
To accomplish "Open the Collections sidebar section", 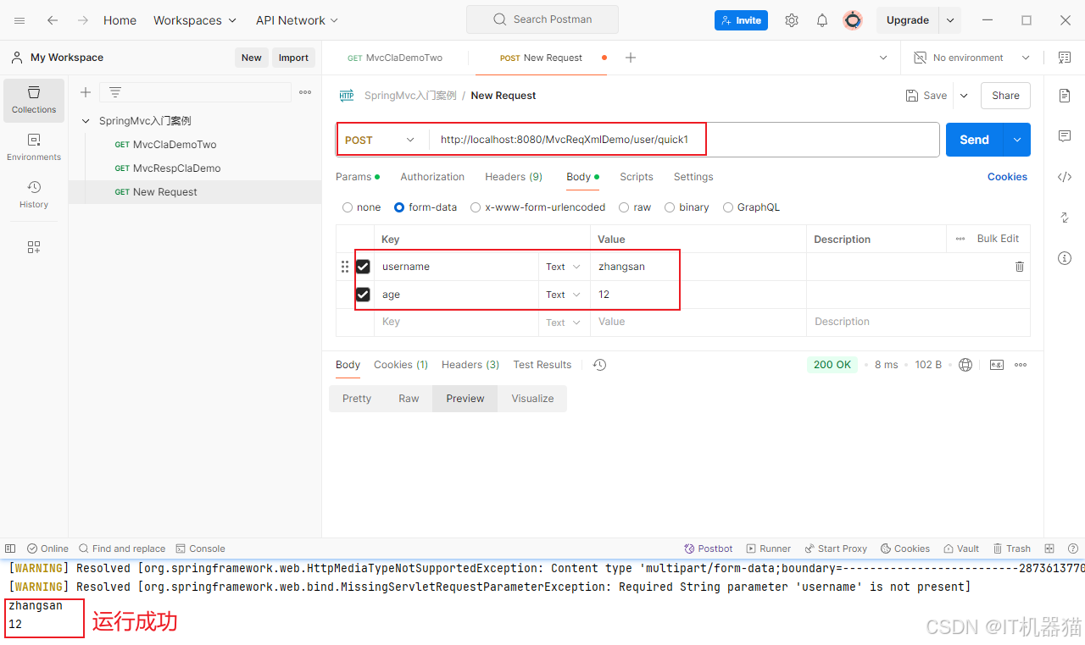I will (34, 100).
